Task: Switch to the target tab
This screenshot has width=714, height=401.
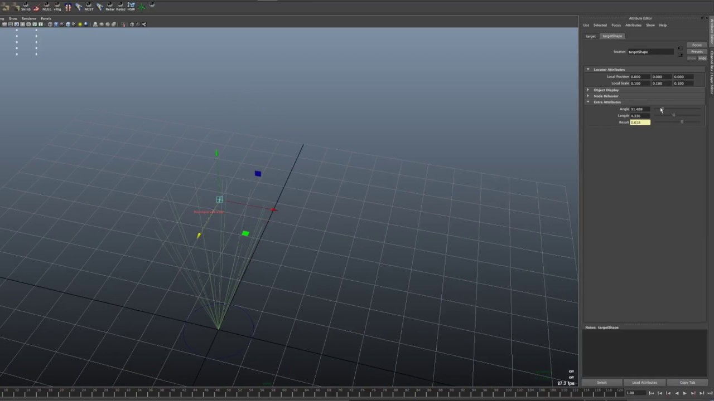Action: 590,36
